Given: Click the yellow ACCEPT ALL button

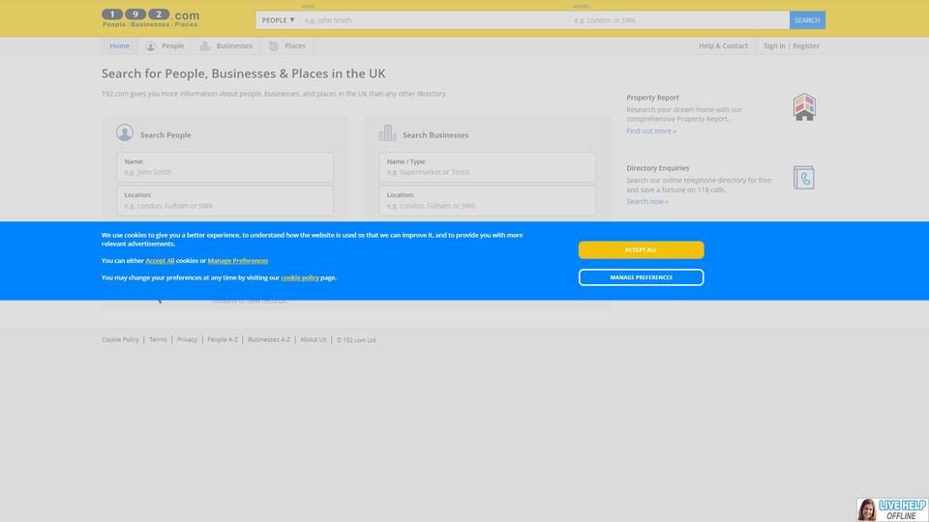Looking at the screenshot, I should pos(641,249).
